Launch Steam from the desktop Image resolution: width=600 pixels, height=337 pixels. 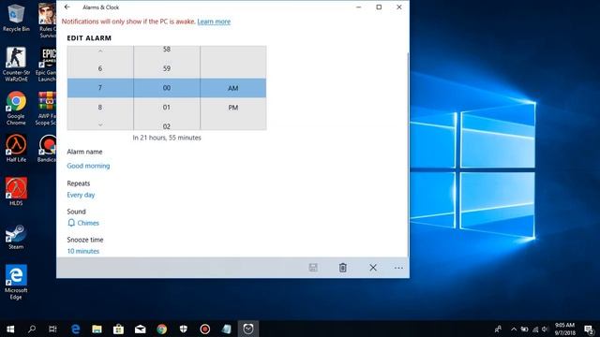[x=16, y=237]
